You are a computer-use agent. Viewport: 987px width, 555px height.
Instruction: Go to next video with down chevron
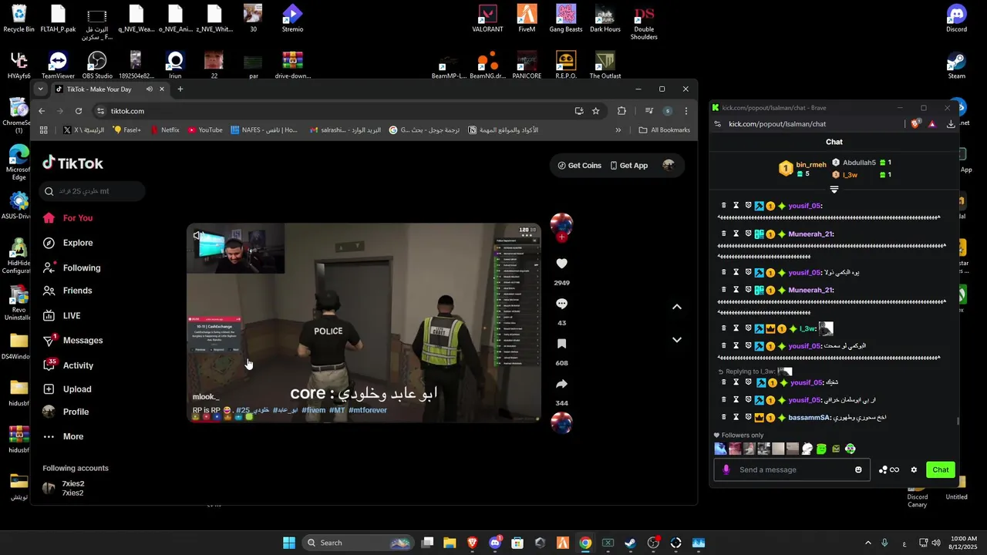pos(677,340)
